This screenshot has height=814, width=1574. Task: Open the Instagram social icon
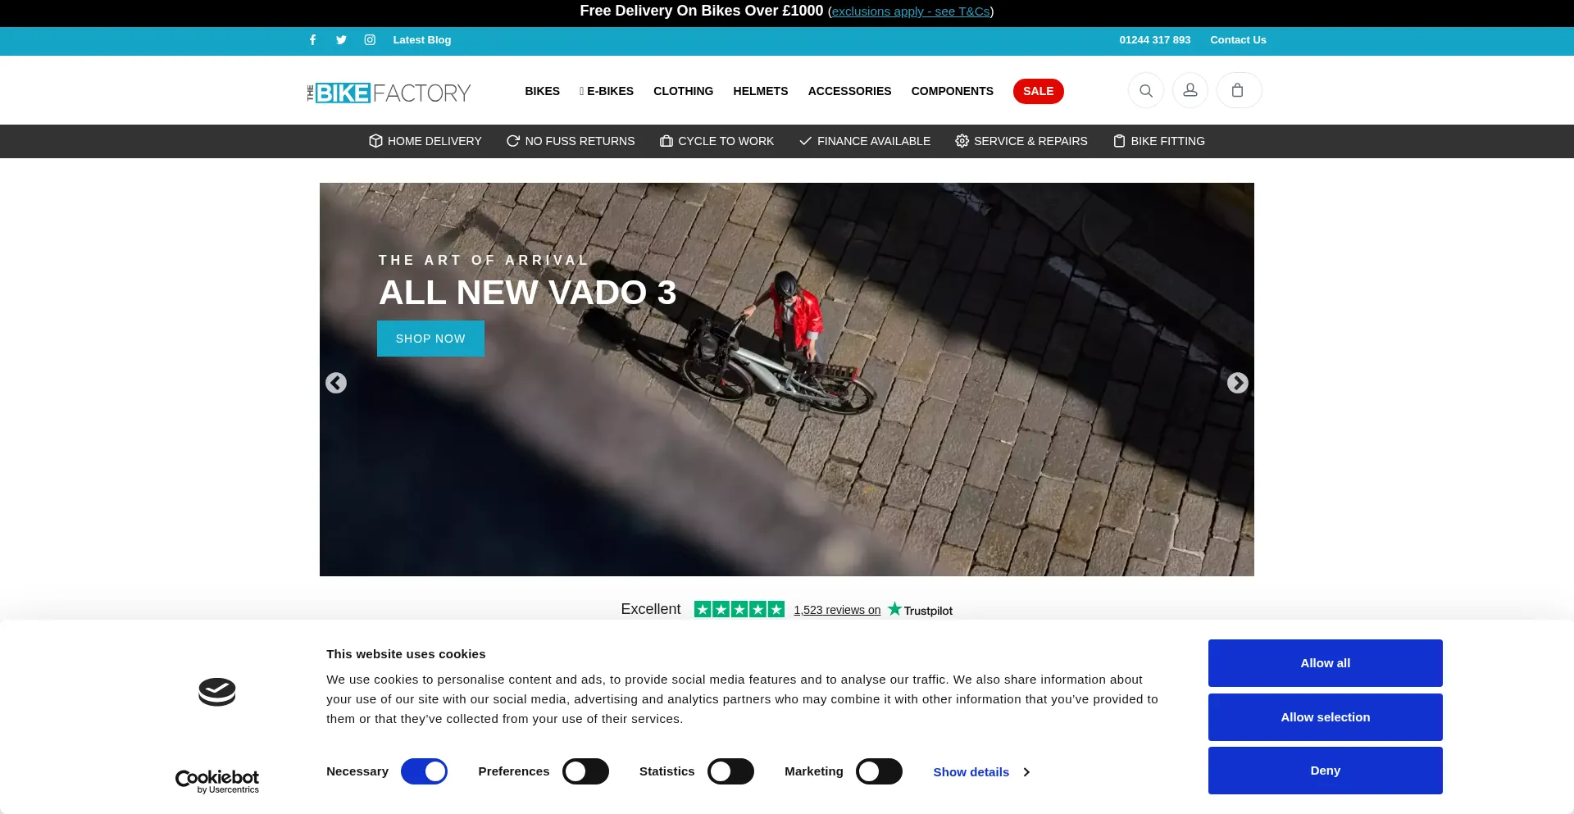point(370,39)
